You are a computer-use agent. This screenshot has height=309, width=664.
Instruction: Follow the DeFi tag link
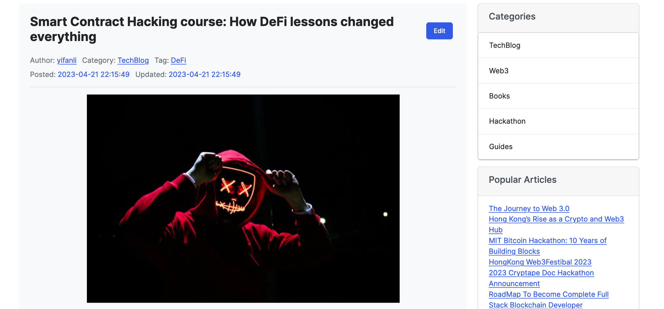(178, 60)
